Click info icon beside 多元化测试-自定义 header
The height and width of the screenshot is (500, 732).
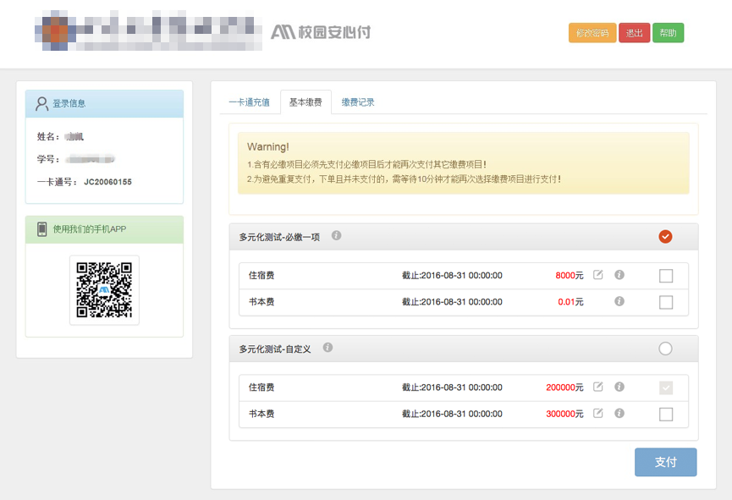tap(327, 347)
